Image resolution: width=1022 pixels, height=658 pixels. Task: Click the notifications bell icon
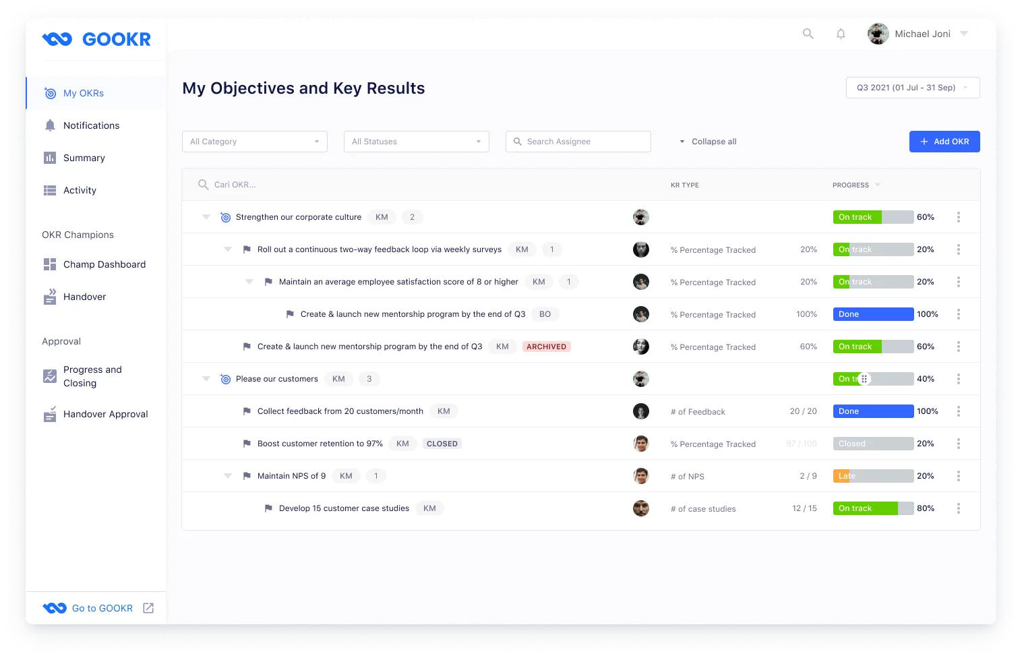pyautogui.click(x=841, y=33)
